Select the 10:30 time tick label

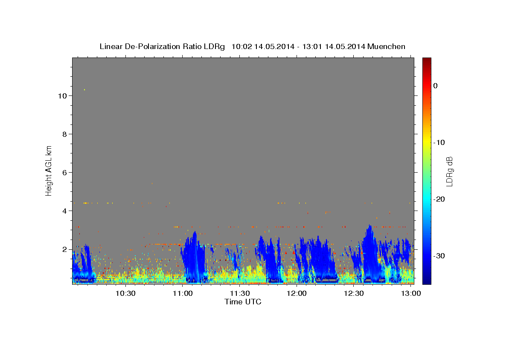[x=125, y=293]
